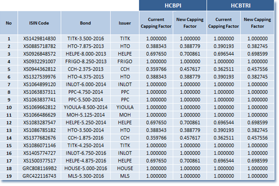The height and width of the screenshot is (186, 279).
Task: Click bond cell YIOULA-8.500-2014
Action: [86, 107]
